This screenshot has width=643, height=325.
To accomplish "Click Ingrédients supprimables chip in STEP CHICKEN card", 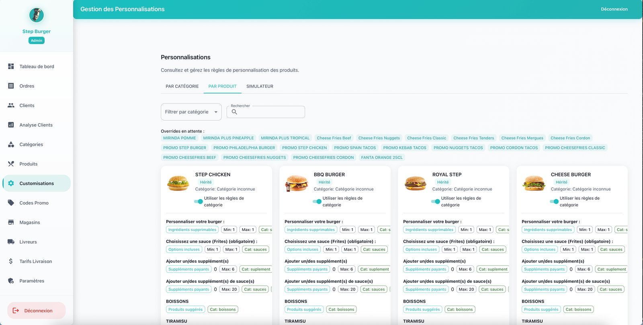I will [192, 230].
